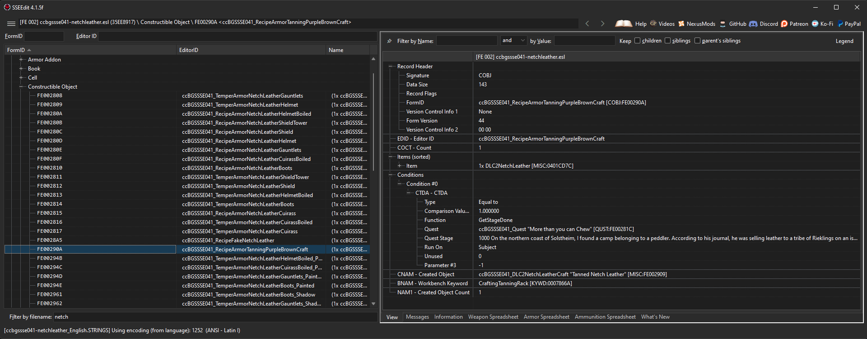867x339 pixels.
Task: Open the hamburger main menu
Action: [11, 24]
